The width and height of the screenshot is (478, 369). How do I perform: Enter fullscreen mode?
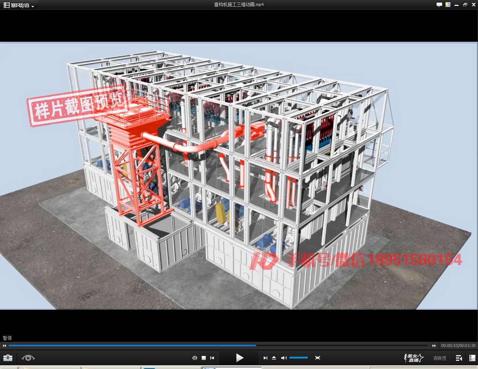pyautogui.click(x=317, y=358)
